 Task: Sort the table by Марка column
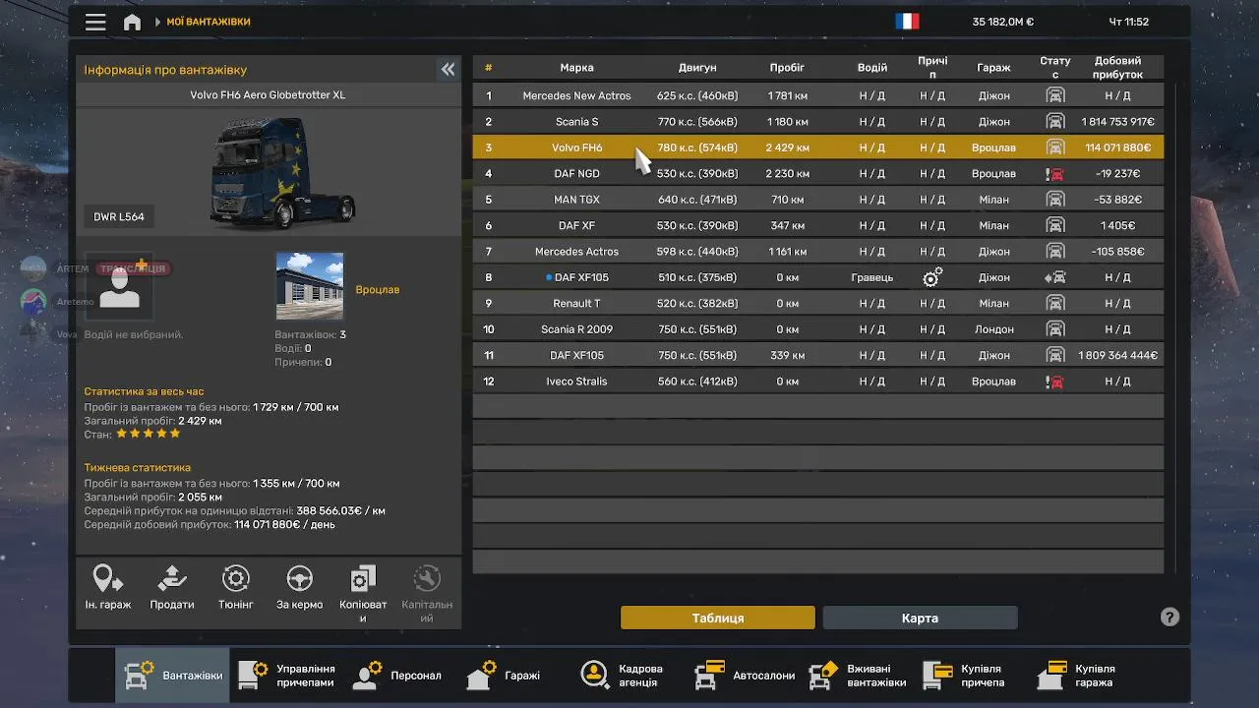click(x=576, y=68)
